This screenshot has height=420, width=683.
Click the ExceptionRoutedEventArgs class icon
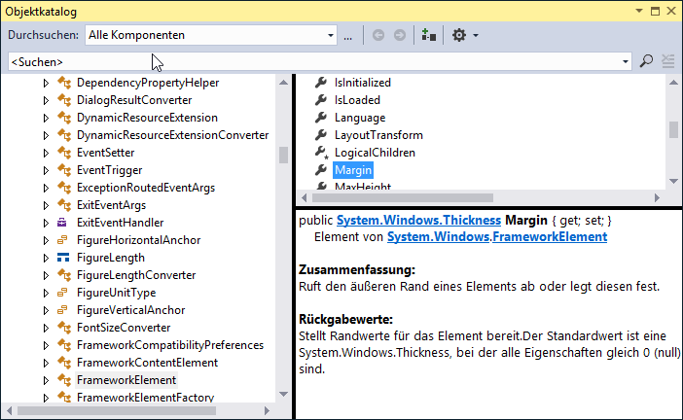[64, 188]
